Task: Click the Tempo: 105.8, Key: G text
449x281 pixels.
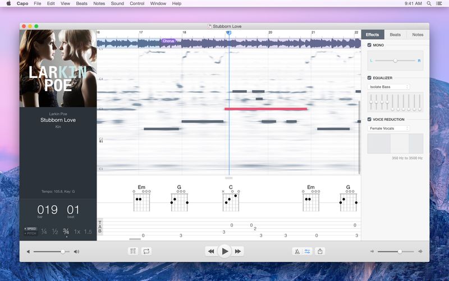Action: (58, 192)
